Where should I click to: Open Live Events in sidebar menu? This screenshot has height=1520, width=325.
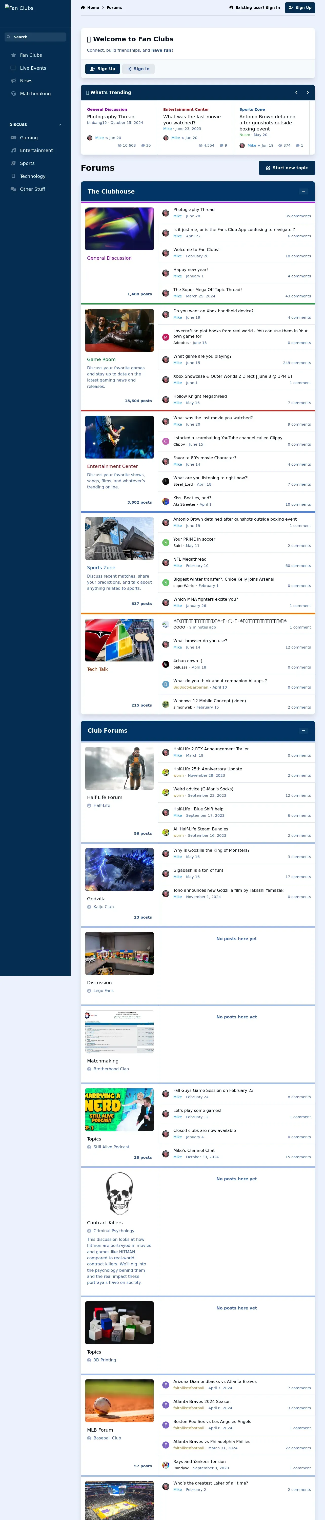pos(33,68)
